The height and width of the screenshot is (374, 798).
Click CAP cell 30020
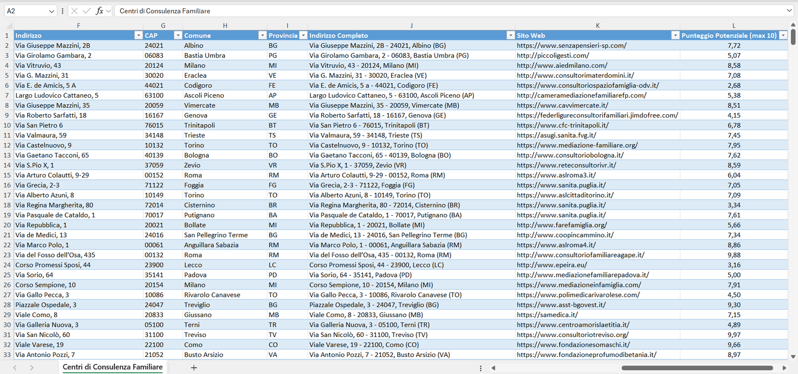163,76
